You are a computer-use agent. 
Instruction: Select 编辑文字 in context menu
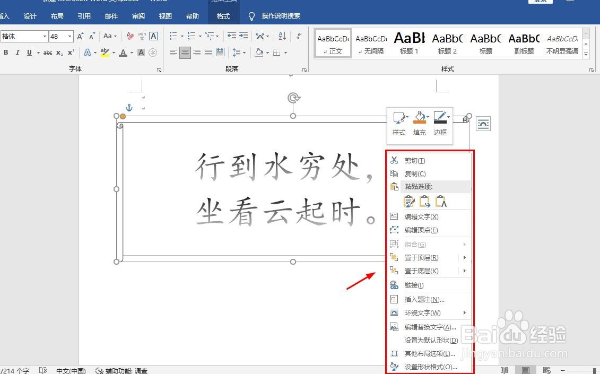(x=429, y=216)
